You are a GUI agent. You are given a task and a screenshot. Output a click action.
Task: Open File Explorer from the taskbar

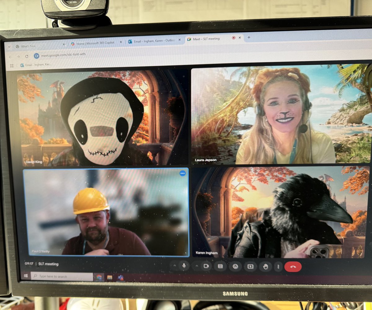coord(109,277)
